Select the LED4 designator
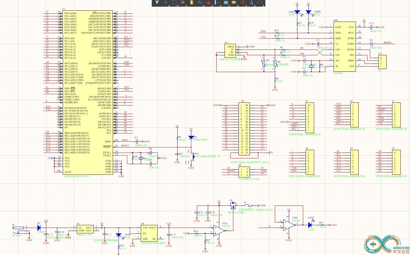Image resolution: width=411 pixels, height=255 pixels. coord(317,12)
